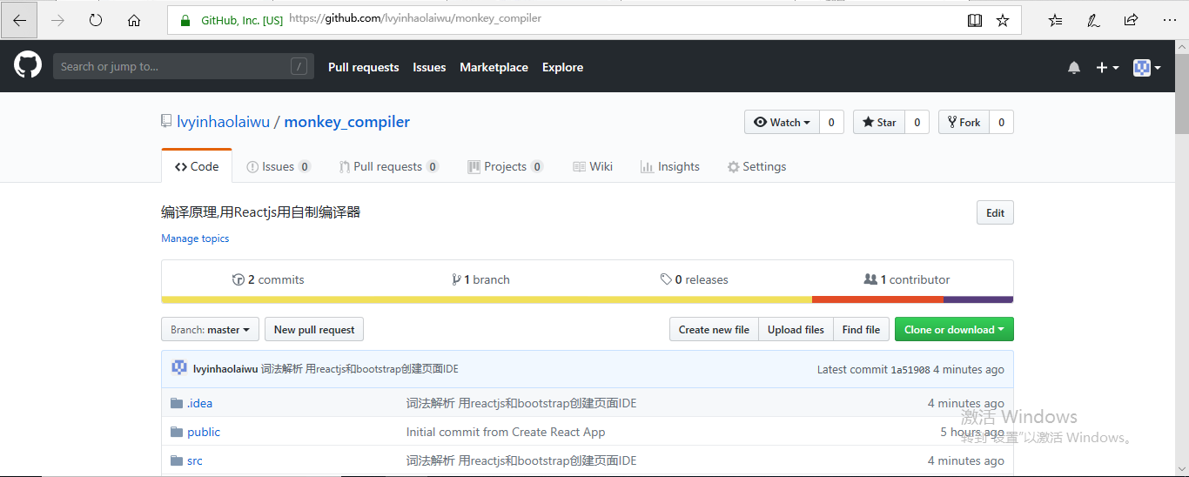Expand the Clone or download dropdown
This screenshot has height=477, width=1189.
tap(954, 329)
